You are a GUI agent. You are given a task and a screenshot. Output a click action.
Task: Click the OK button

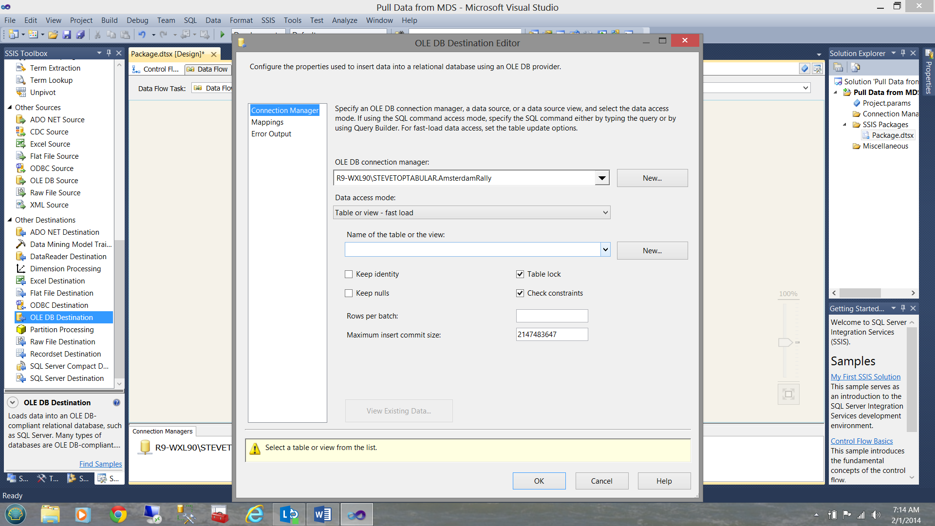pos(539,481)
